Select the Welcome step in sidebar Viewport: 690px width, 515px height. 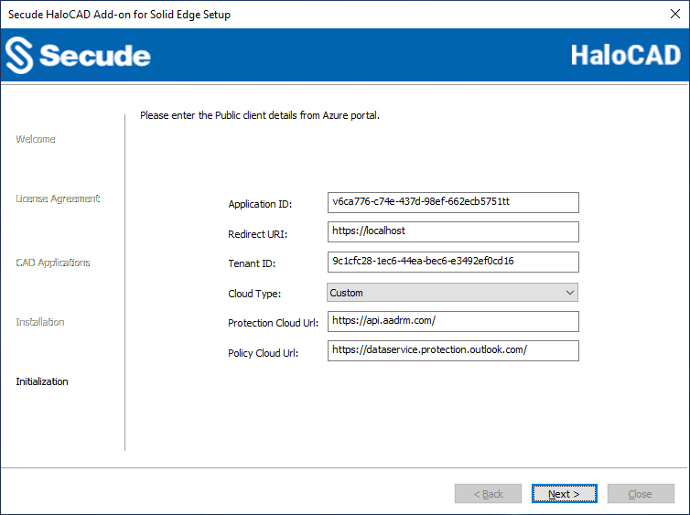point(36,139)
